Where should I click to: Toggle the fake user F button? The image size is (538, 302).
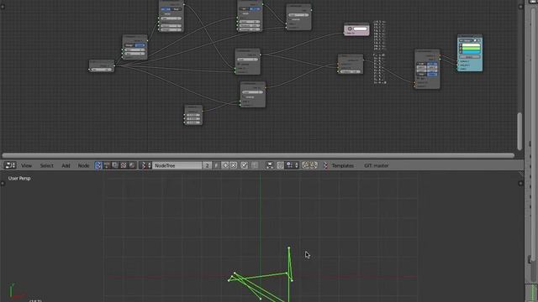click(216, 165)
